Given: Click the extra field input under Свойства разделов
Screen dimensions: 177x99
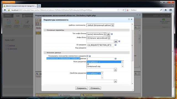Looking at the screenshot, I should pos(100,81).
